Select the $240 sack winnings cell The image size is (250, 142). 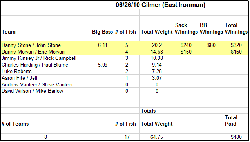point(186,45)
